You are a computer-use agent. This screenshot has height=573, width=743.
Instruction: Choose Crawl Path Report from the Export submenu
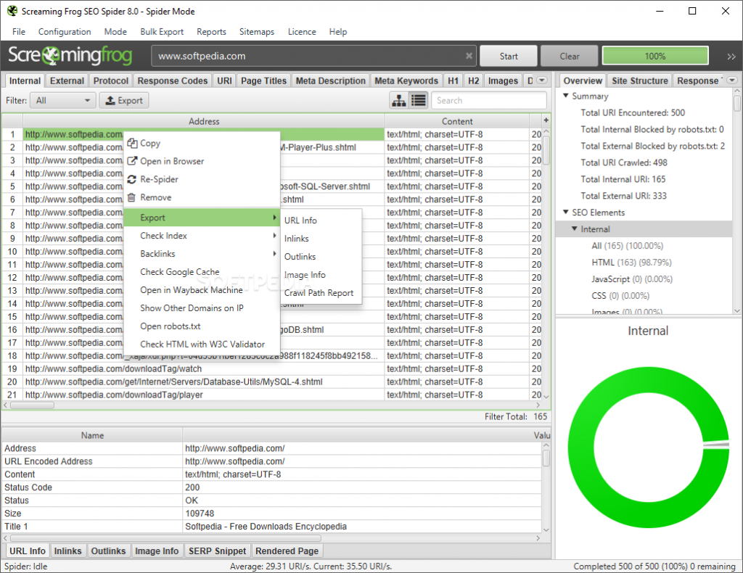pyautogui.click(x=319, y=293)
